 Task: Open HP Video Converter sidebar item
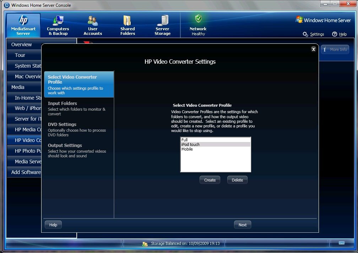click(x=24, y=140)
